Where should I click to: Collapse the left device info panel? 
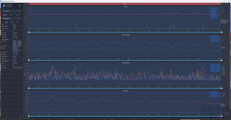(x=20, y=117)
